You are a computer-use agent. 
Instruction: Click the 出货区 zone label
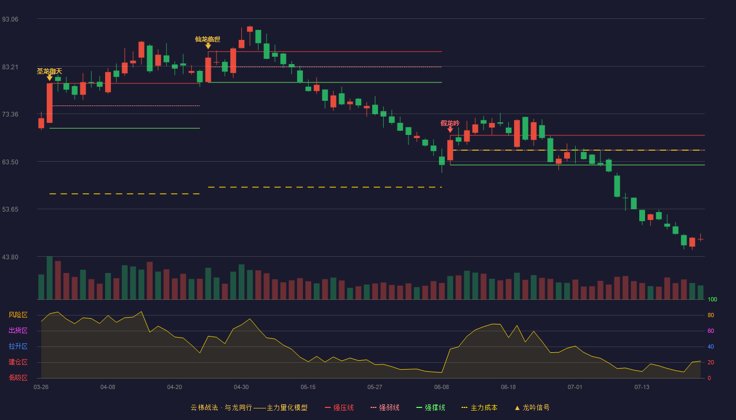coord(18,331)
